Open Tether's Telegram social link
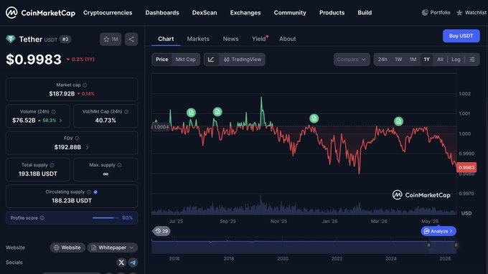Image resolution: width=488 pixels, height=274 pixels. (133, 263)
